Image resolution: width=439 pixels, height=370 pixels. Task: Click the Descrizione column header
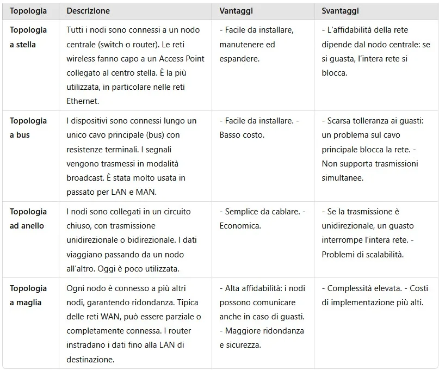click(x=88, y=11)
